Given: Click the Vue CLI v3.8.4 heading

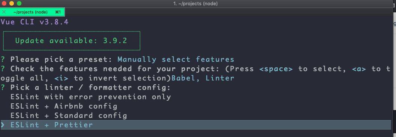Looking at the screenshot, I should click(x=35, y=22).
